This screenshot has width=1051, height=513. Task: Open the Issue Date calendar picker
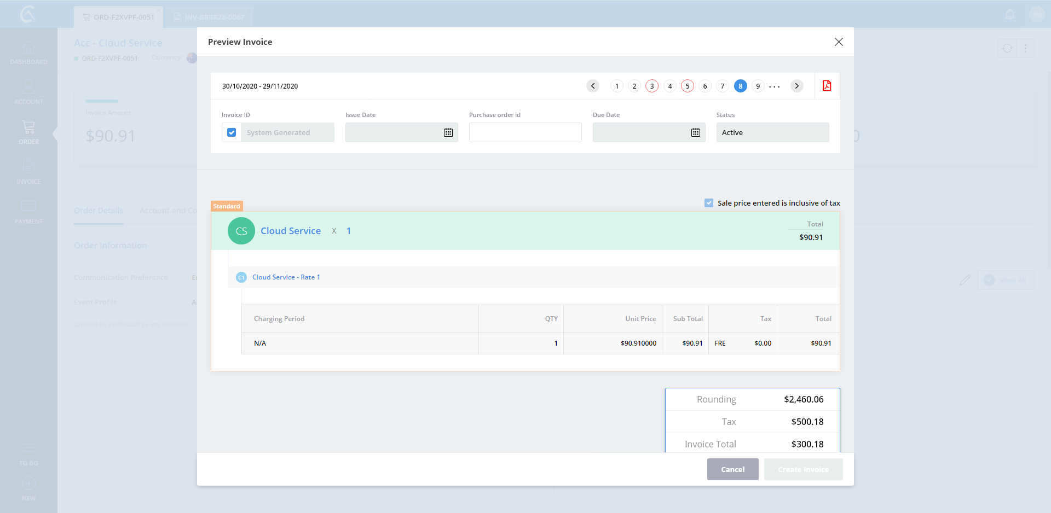[x=448, y=132]
